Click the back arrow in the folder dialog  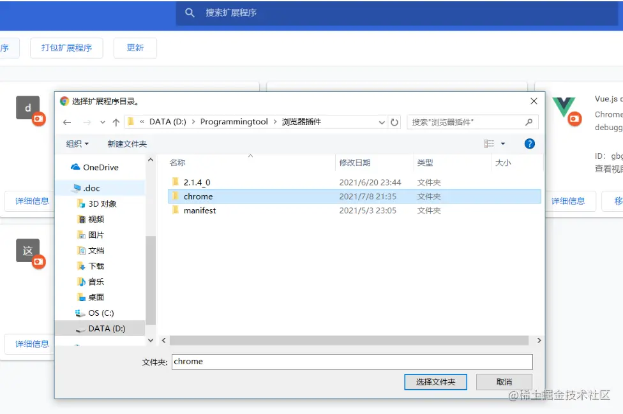[x=67, y=122]
